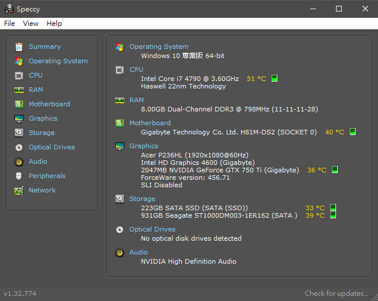378x301 pixels.
Task: Click the v1.32.774 version text
Action: click(20, 294)
